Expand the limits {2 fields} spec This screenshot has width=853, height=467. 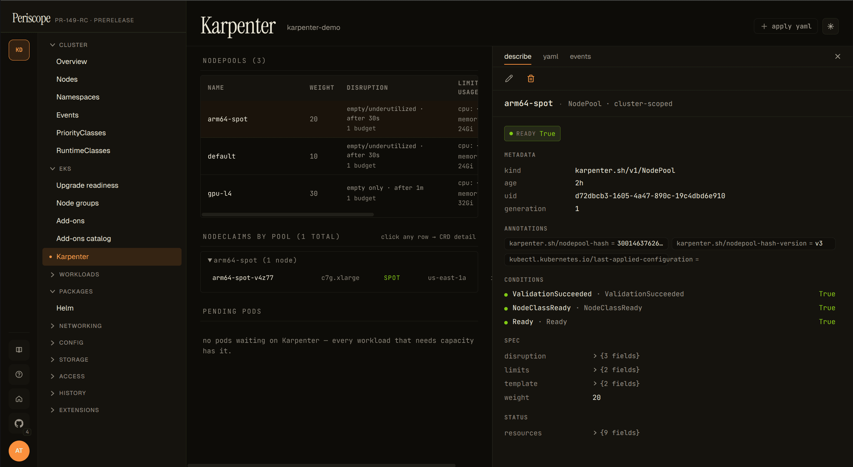coord(616,370)
